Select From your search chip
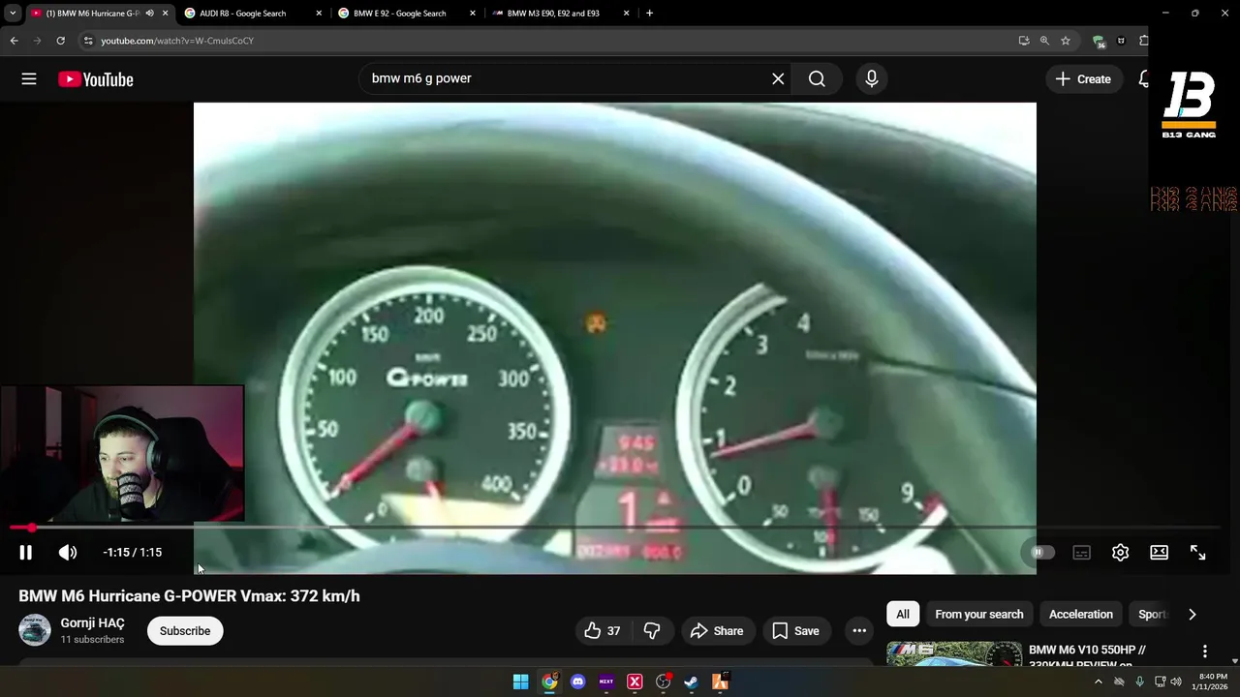The width and height of the screenshot is (1240, 697). [978, 614]
